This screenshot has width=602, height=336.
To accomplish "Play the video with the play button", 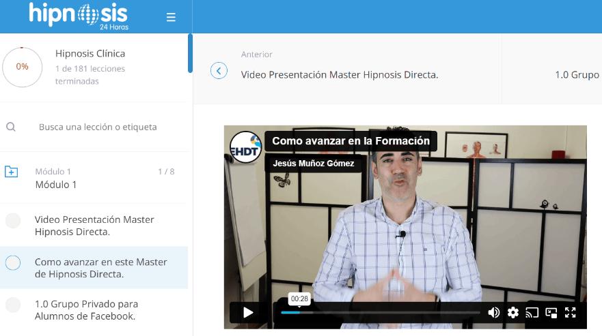I will [248, 312].
